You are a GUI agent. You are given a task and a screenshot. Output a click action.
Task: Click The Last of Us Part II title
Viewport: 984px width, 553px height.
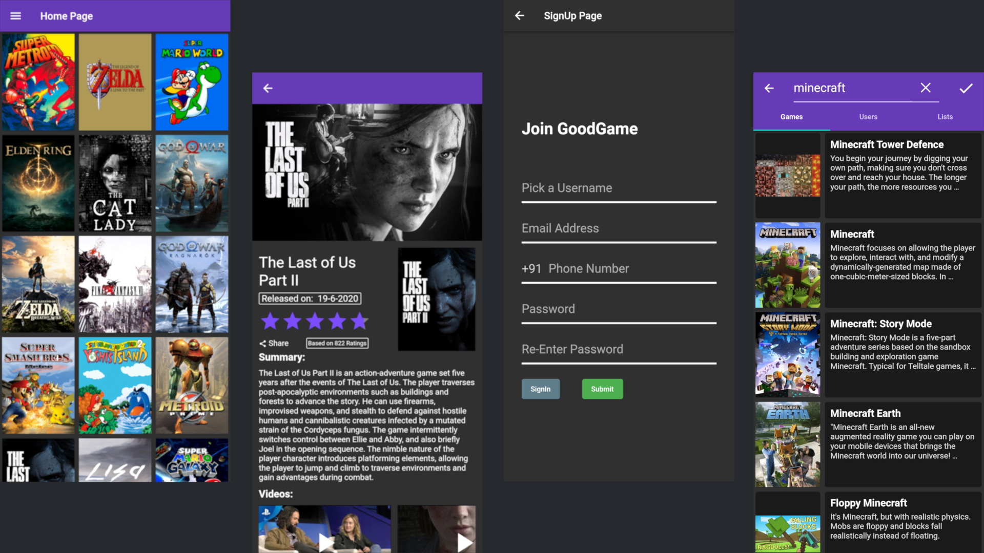[x=307, y=271]
